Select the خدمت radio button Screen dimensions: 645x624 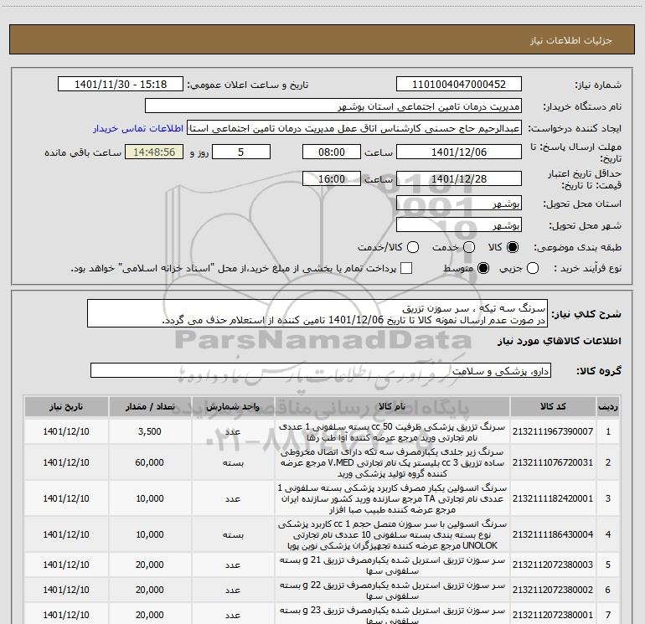(469, 247)
